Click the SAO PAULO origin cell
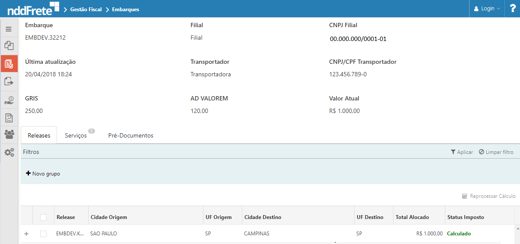Viewport: 520px width, 244px height. [104, 234]
